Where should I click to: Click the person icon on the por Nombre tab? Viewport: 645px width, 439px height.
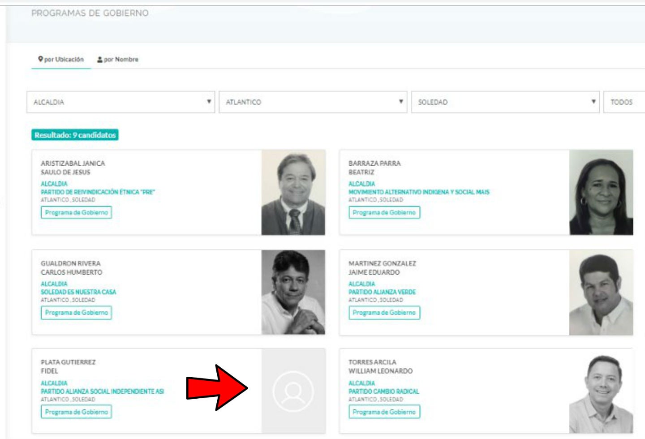pyautogui.click(x=100, y=60)
